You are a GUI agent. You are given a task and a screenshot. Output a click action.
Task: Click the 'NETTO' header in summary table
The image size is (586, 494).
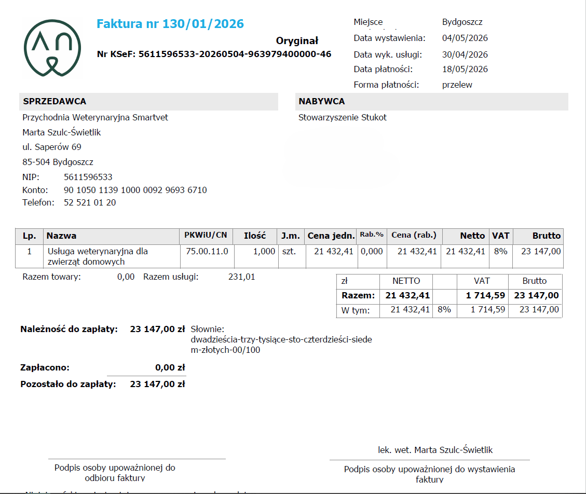point(406,281)
